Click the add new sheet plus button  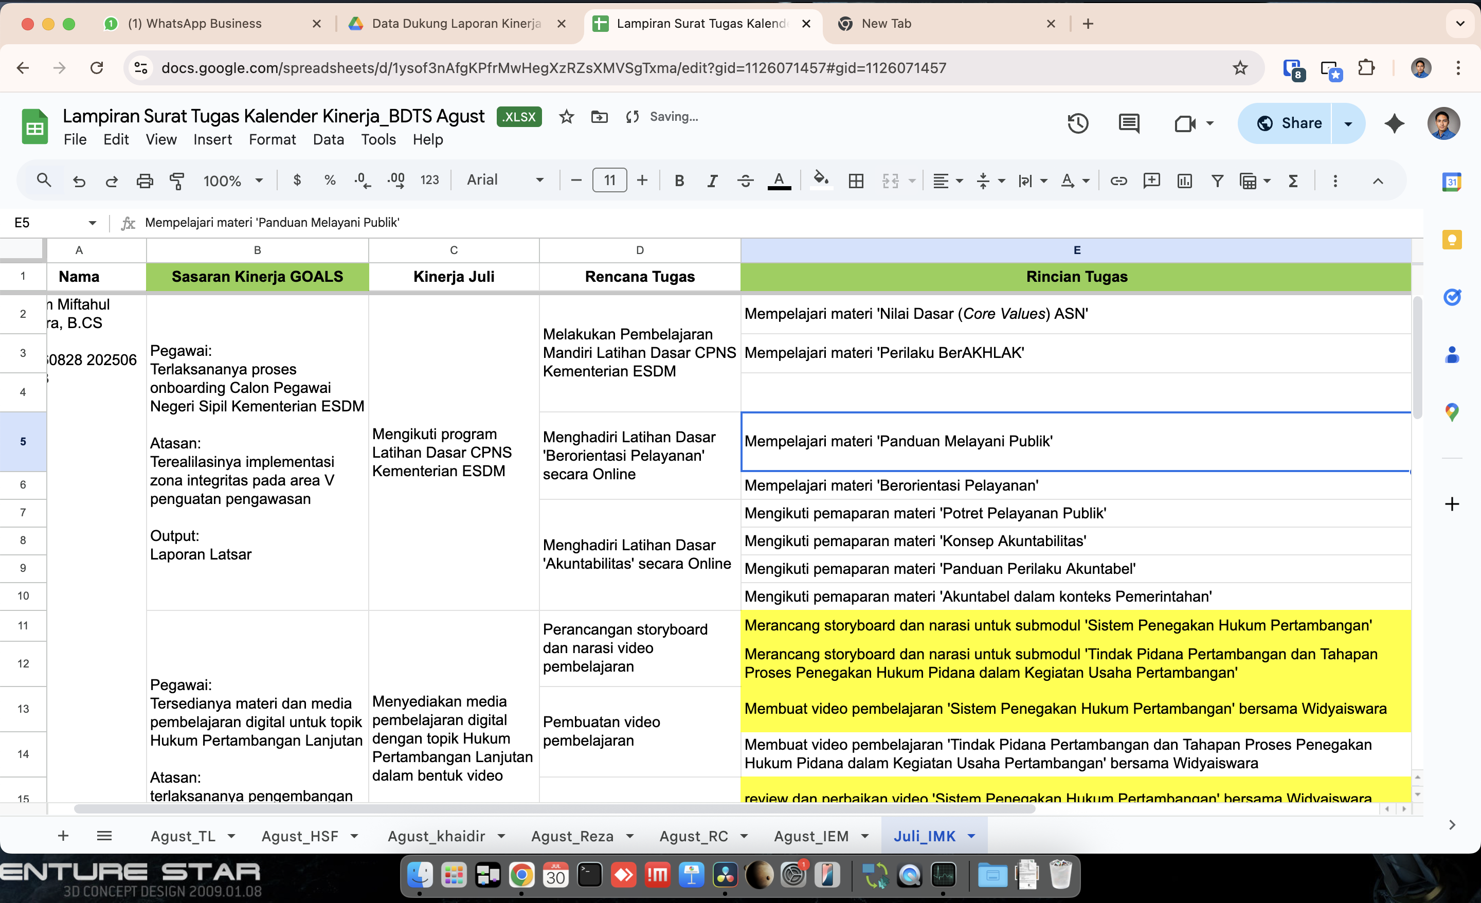[63, 836]
